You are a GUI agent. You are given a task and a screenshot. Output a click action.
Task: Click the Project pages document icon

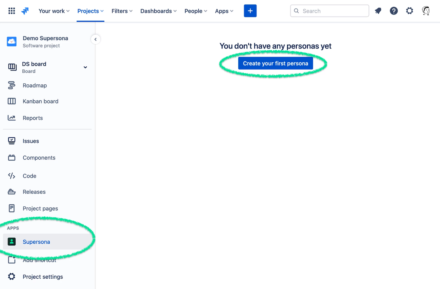12,208
